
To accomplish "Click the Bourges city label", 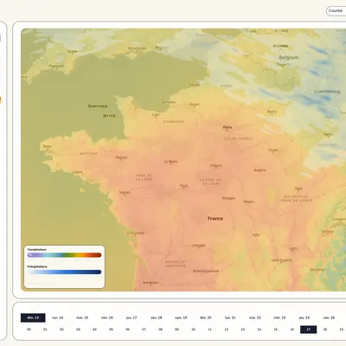I will tap(229, 198).
